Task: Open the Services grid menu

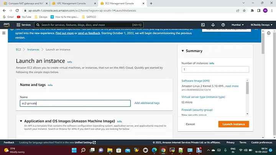Action: pyautogui.click(x=24, y=25)
